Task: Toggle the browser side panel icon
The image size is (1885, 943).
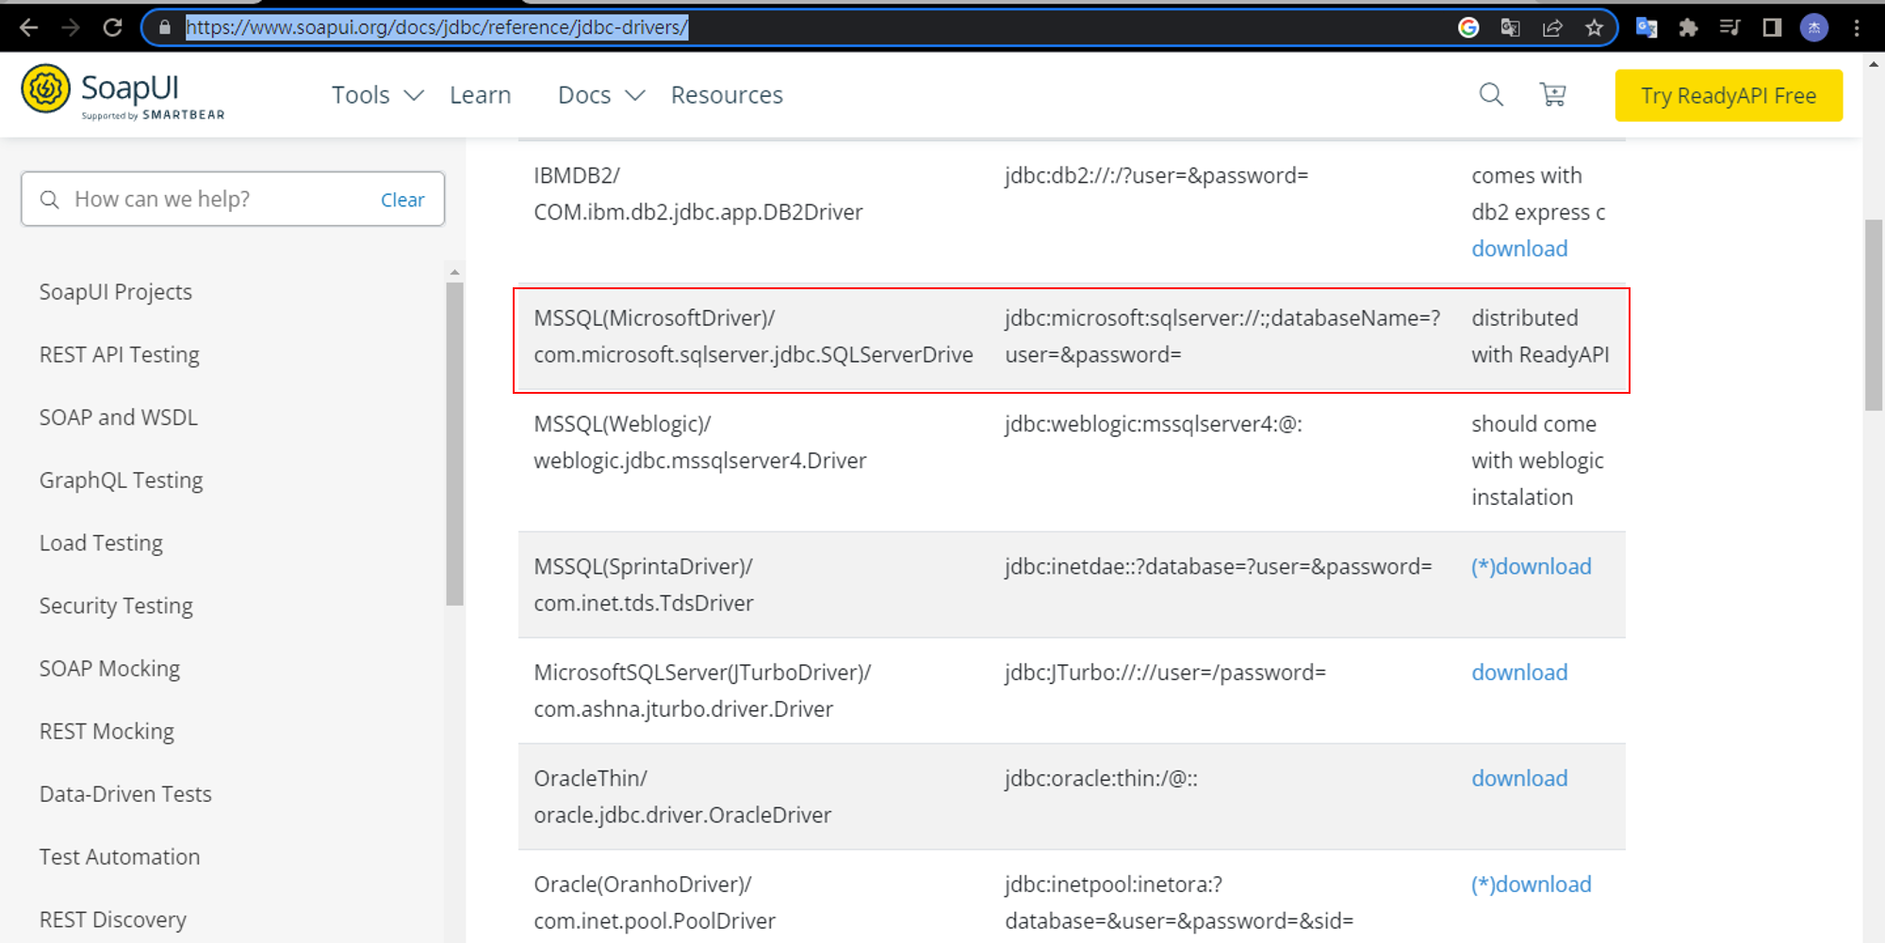Action: [x=1772, y=27]
